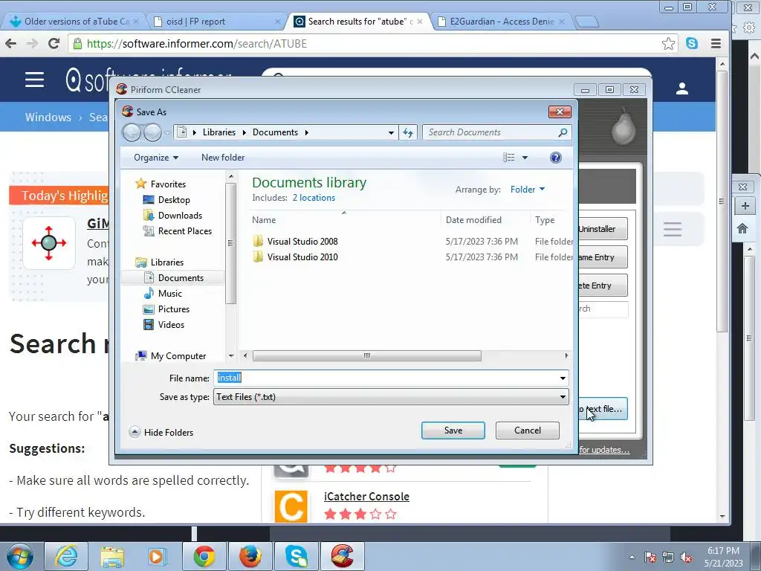Launch Internet Explorer from taskbar
The image size is (761, 571).
[66, 556]
